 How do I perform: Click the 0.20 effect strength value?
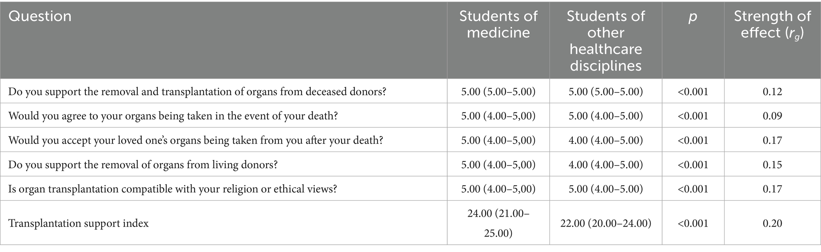point(772,223)
